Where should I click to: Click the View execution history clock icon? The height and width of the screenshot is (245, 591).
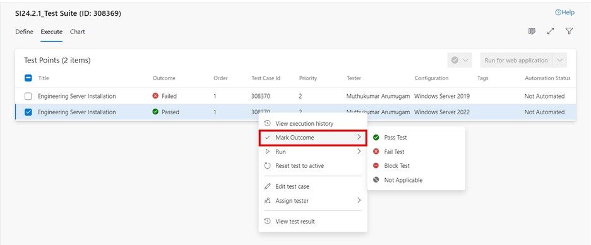pos(267,123)
